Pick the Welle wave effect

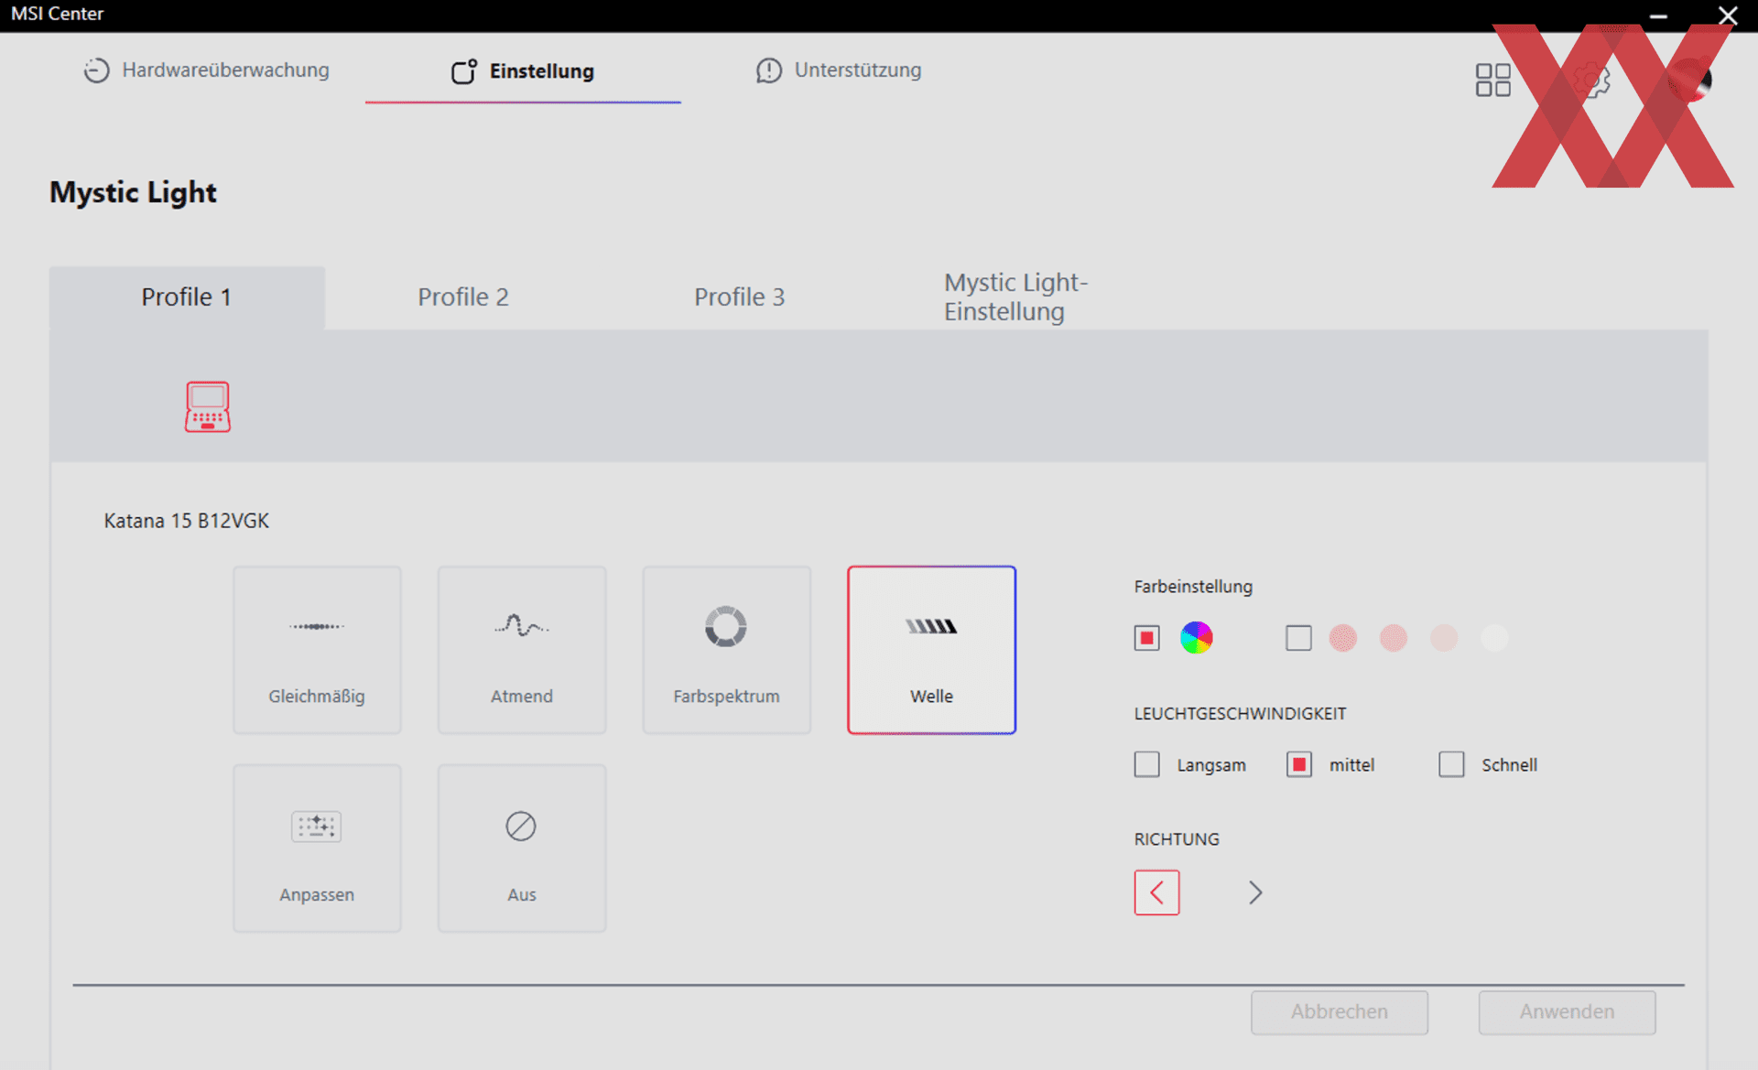click(931, 650)
